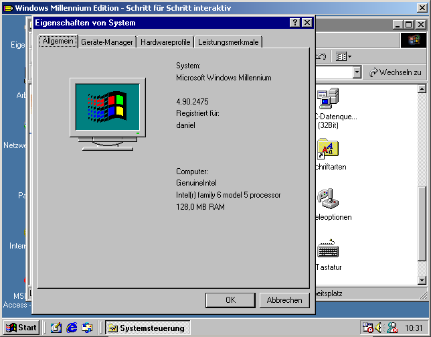This screenshot has height=337, width=431.
Task: Maximize the Systemsteuerung window
Action: [408, 25]
